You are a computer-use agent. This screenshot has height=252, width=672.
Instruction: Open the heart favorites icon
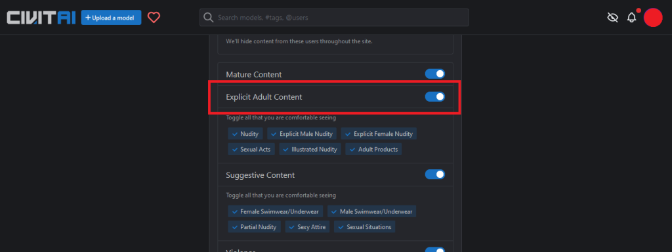(154, 18)
